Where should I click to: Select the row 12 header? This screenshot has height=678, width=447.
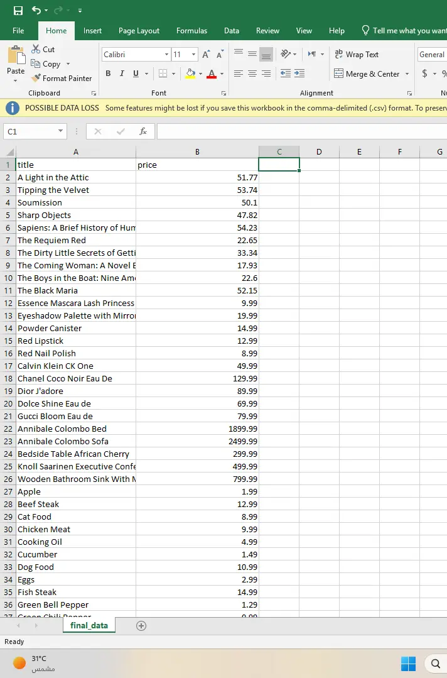(x=8, y=303)
